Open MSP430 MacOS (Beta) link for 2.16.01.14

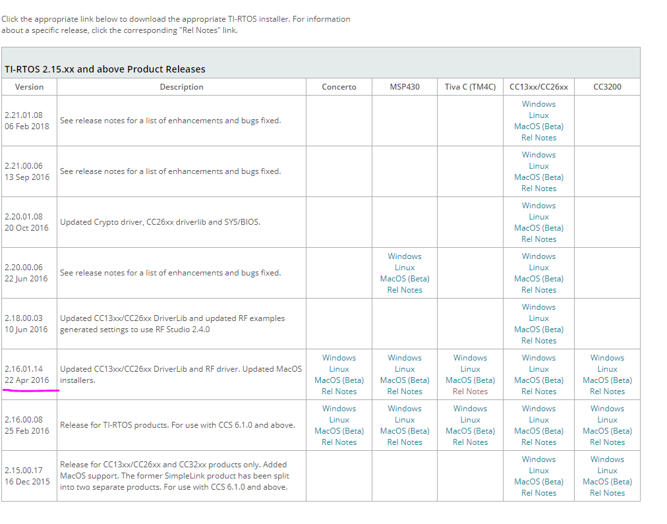coord(405,380)
